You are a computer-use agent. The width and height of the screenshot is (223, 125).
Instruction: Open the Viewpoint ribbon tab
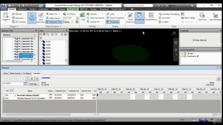[x=22, y=9]
